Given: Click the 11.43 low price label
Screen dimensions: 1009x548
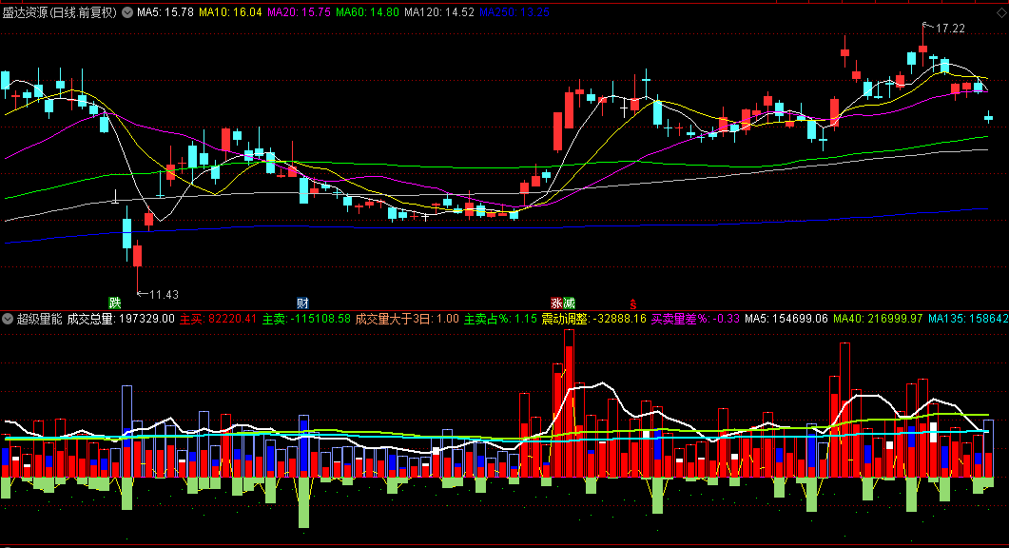Looking at the screenshot, I should tap(164, 294).
